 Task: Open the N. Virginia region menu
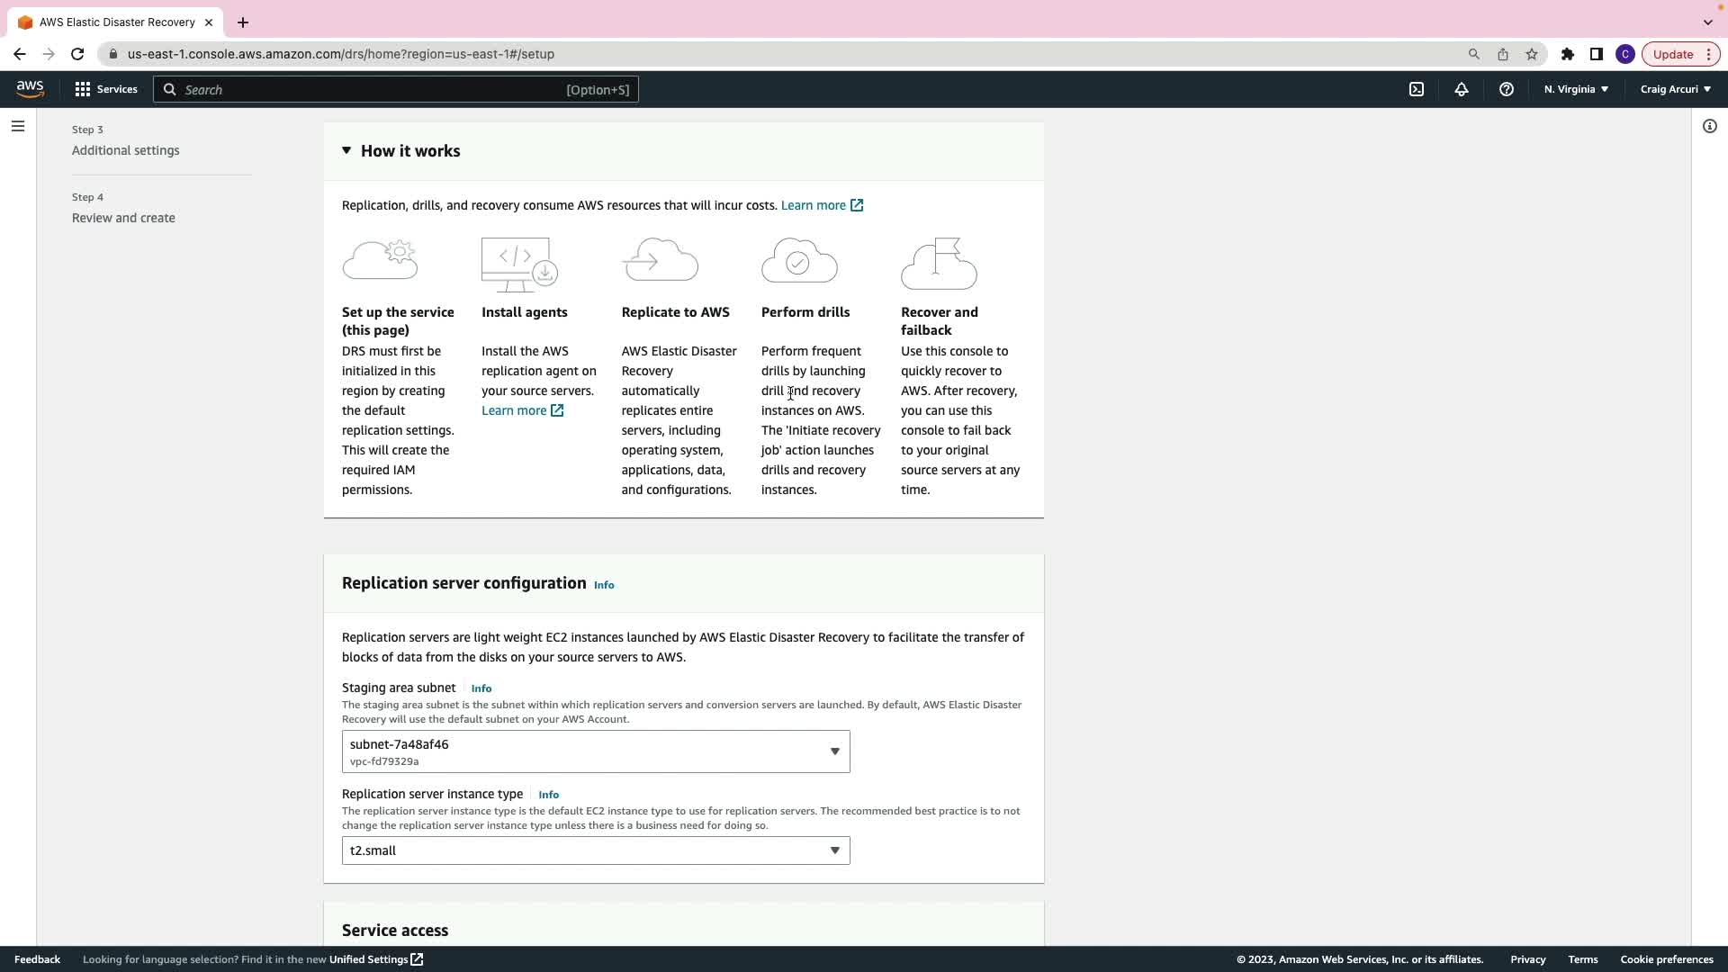tap(1576, 89)
